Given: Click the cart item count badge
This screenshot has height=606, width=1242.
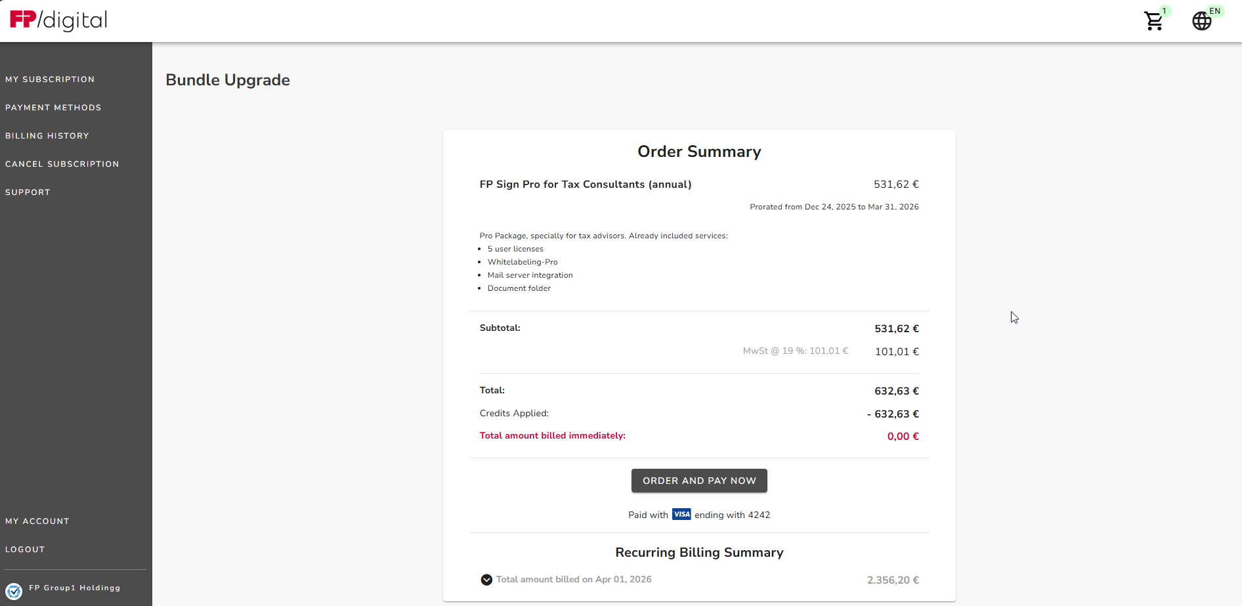Looking at the screenshot, I should click(x=1165, y=11).
